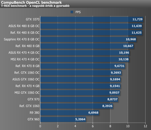Click the FPS legend color swatch

coord(72,12)
